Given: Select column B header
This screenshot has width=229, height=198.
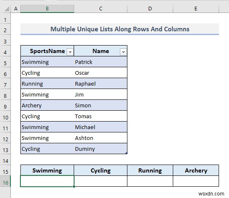Looking at the screenshot, I should click(x=47, y=9).
